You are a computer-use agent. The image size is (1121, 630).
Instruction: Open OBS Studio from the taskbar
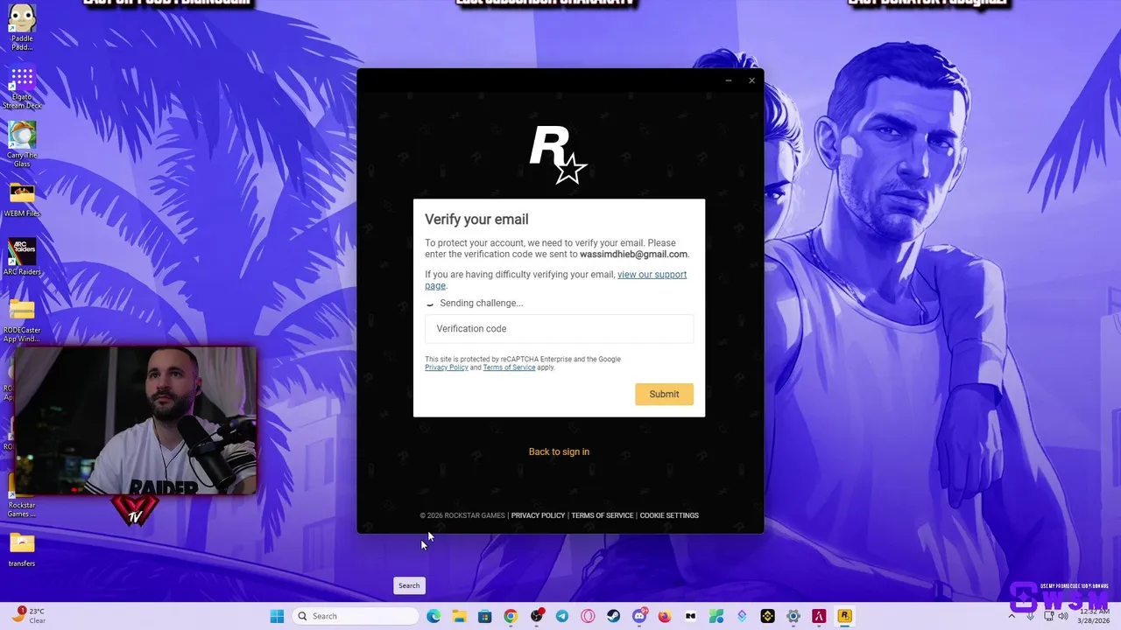pyautogui.click(x=536, y=616)
